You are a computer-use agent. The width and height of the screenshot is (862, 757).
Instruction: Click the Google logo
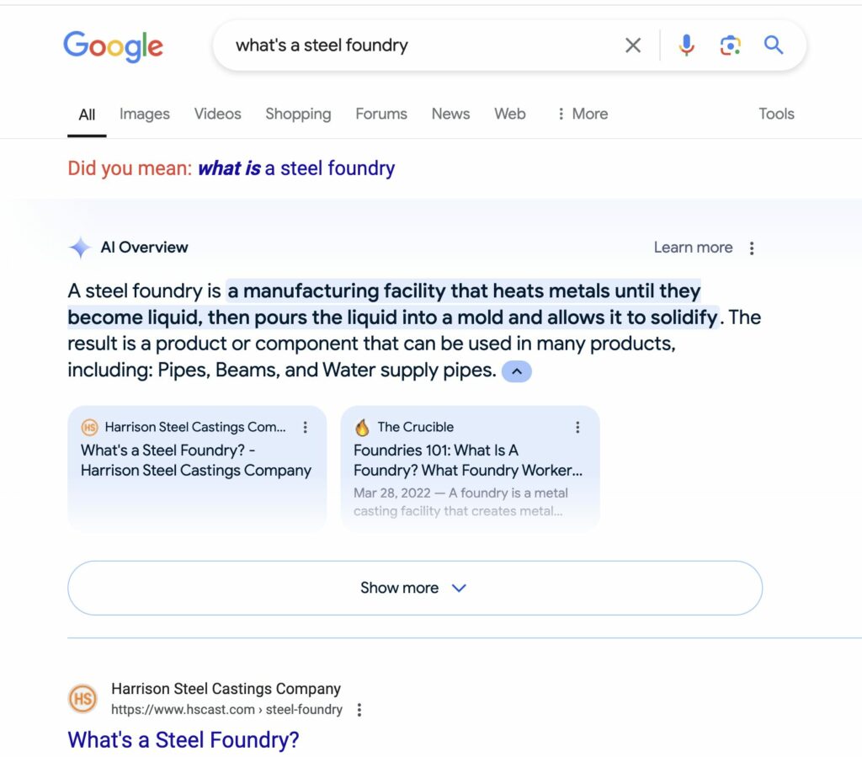[x=113, y=45]
